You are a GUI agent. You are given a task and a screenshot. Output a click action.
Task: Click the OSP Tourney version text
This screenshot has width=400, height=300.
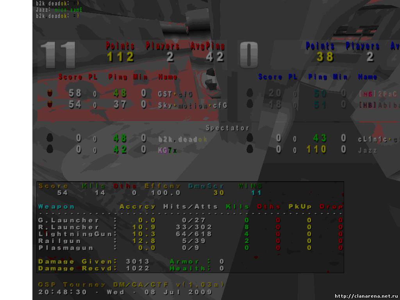click(132, 285)
